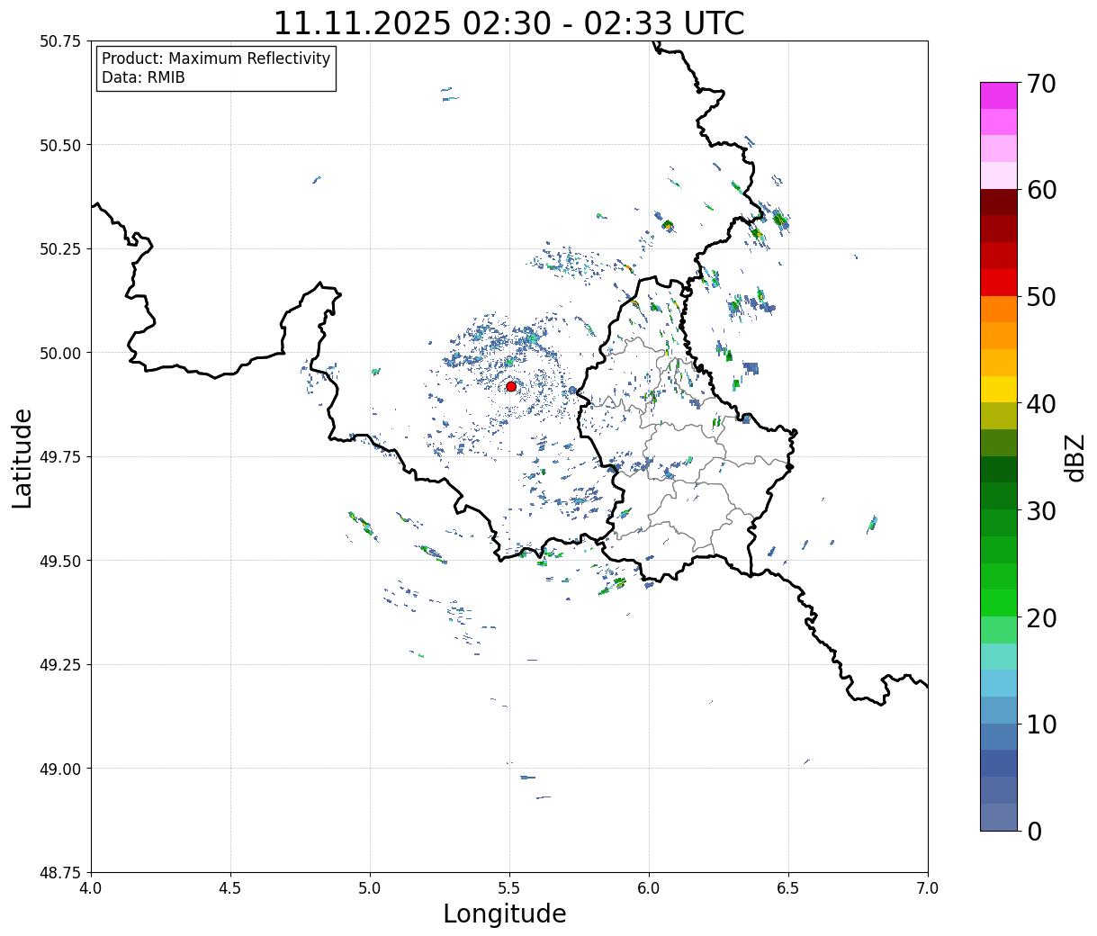Click the colorbar tick label 60
This screenshot has height=936, width=1097.
pos(1041,190)
